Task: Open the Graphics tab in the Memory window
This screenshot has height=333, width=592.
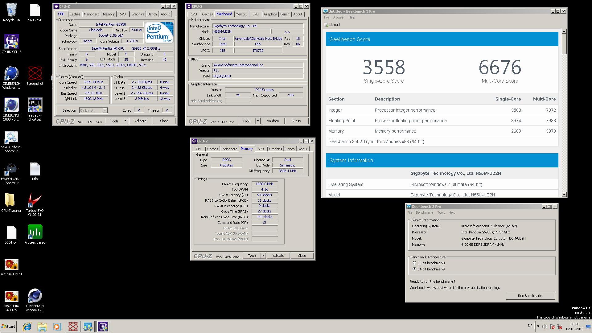Action: click(x=275, y=149)
